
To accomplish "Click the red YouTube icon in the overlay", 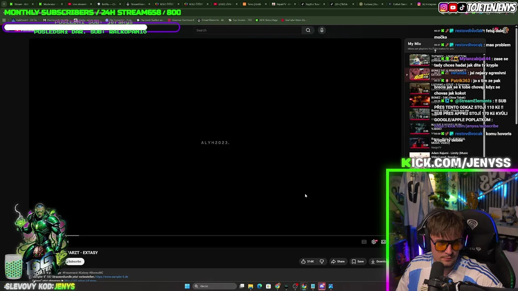I will point(453,7).
